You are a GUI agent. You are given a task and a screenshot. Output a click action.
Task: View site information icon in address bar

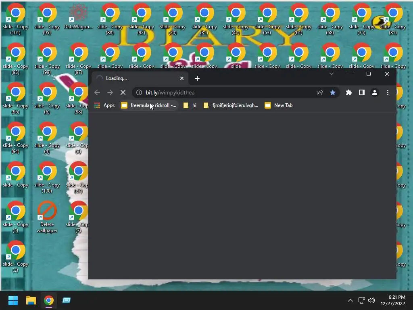[139, 92]
